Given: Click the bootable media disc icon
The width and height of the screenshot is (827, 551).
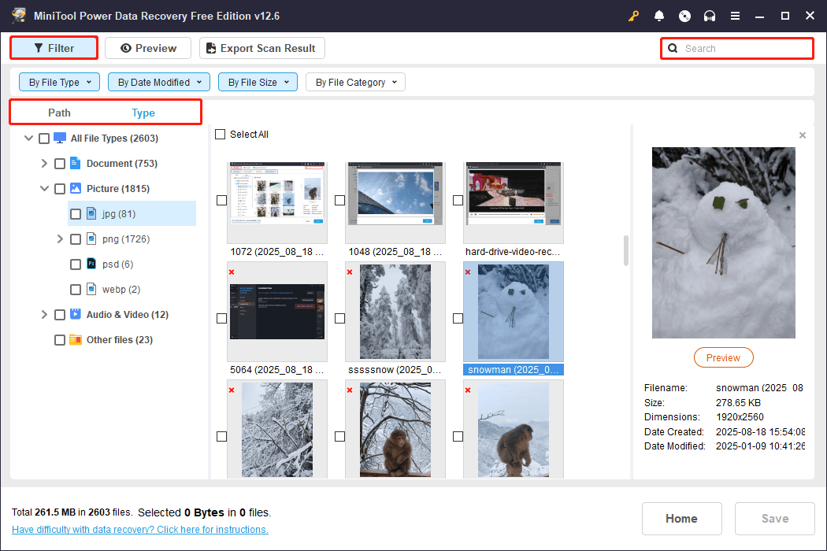Looking at the screenshot, I should pyautogui.click(x=684, y=16).
